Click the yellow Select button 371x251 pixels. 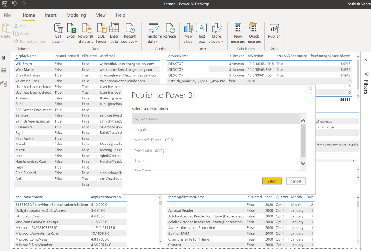[x=272, y=181]
